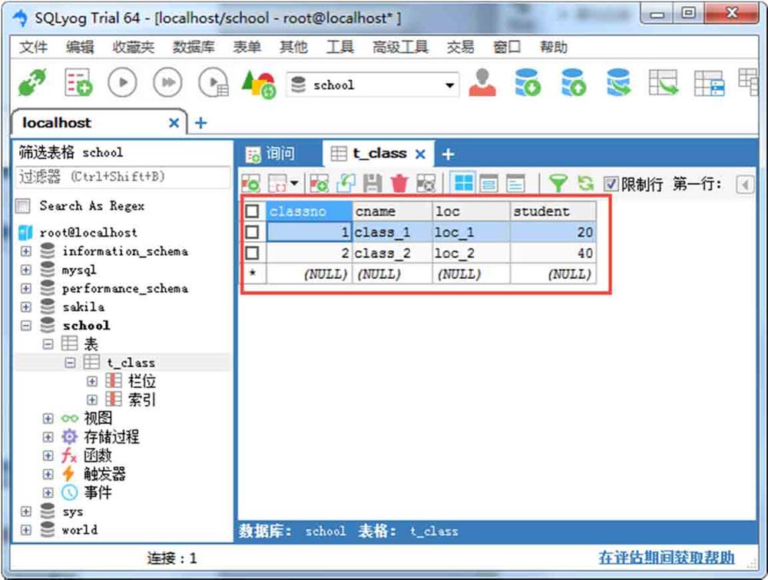Open the 数据库 menu

coord(194,47)
